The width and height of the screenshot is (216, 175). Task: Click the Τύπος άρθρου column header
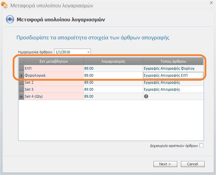[173, 61]
